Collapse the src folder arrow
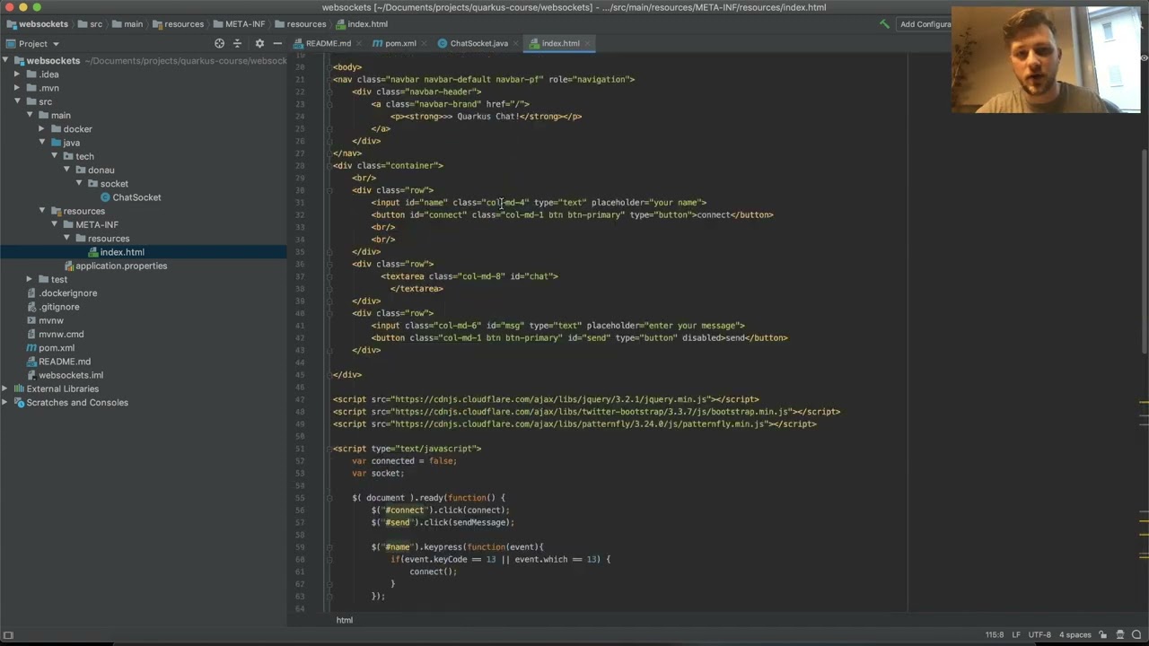The height and width of the screenshot is (646, 1149). click(17, 101)
